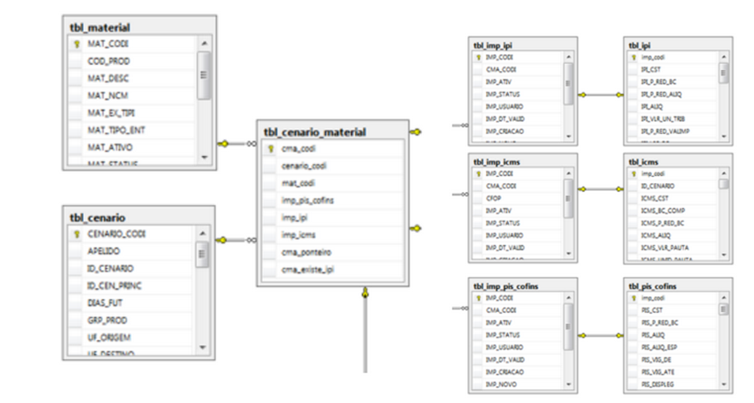Click the key icon in tbl_imp_pis_cofins table

[x=478, y=298]
